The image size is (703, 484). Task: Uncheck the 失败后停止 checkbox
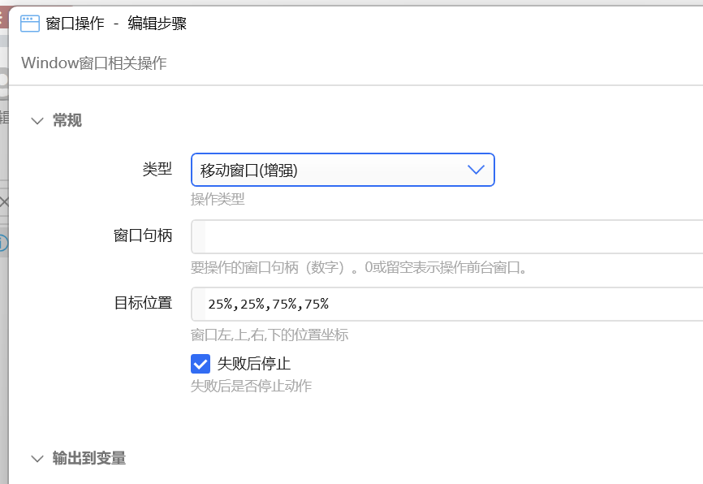tap(201, 364)
